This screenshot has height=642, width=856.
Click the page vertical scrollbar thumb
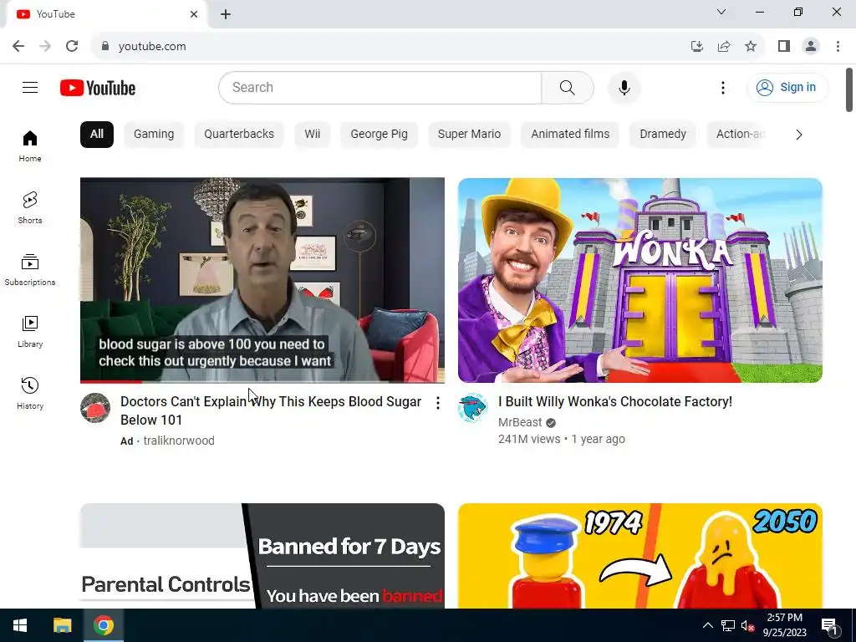(x=849, y=89)
